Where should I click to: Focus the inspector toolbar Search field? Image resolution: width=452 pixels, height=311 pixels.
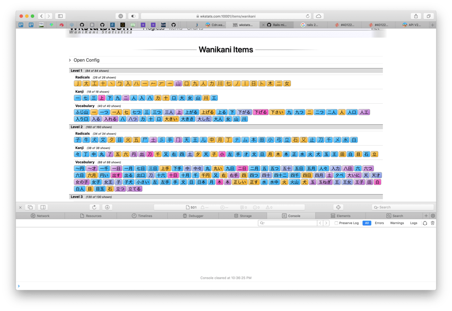pyautogui.click(x=402, y=207)
